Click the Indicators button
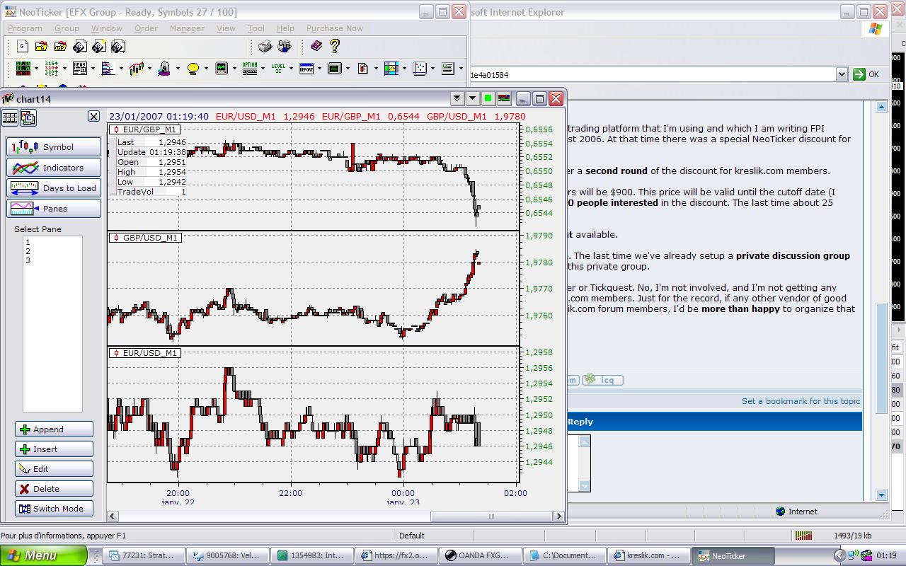Screen dimensions: 906x566 click(x=54, y=168)
